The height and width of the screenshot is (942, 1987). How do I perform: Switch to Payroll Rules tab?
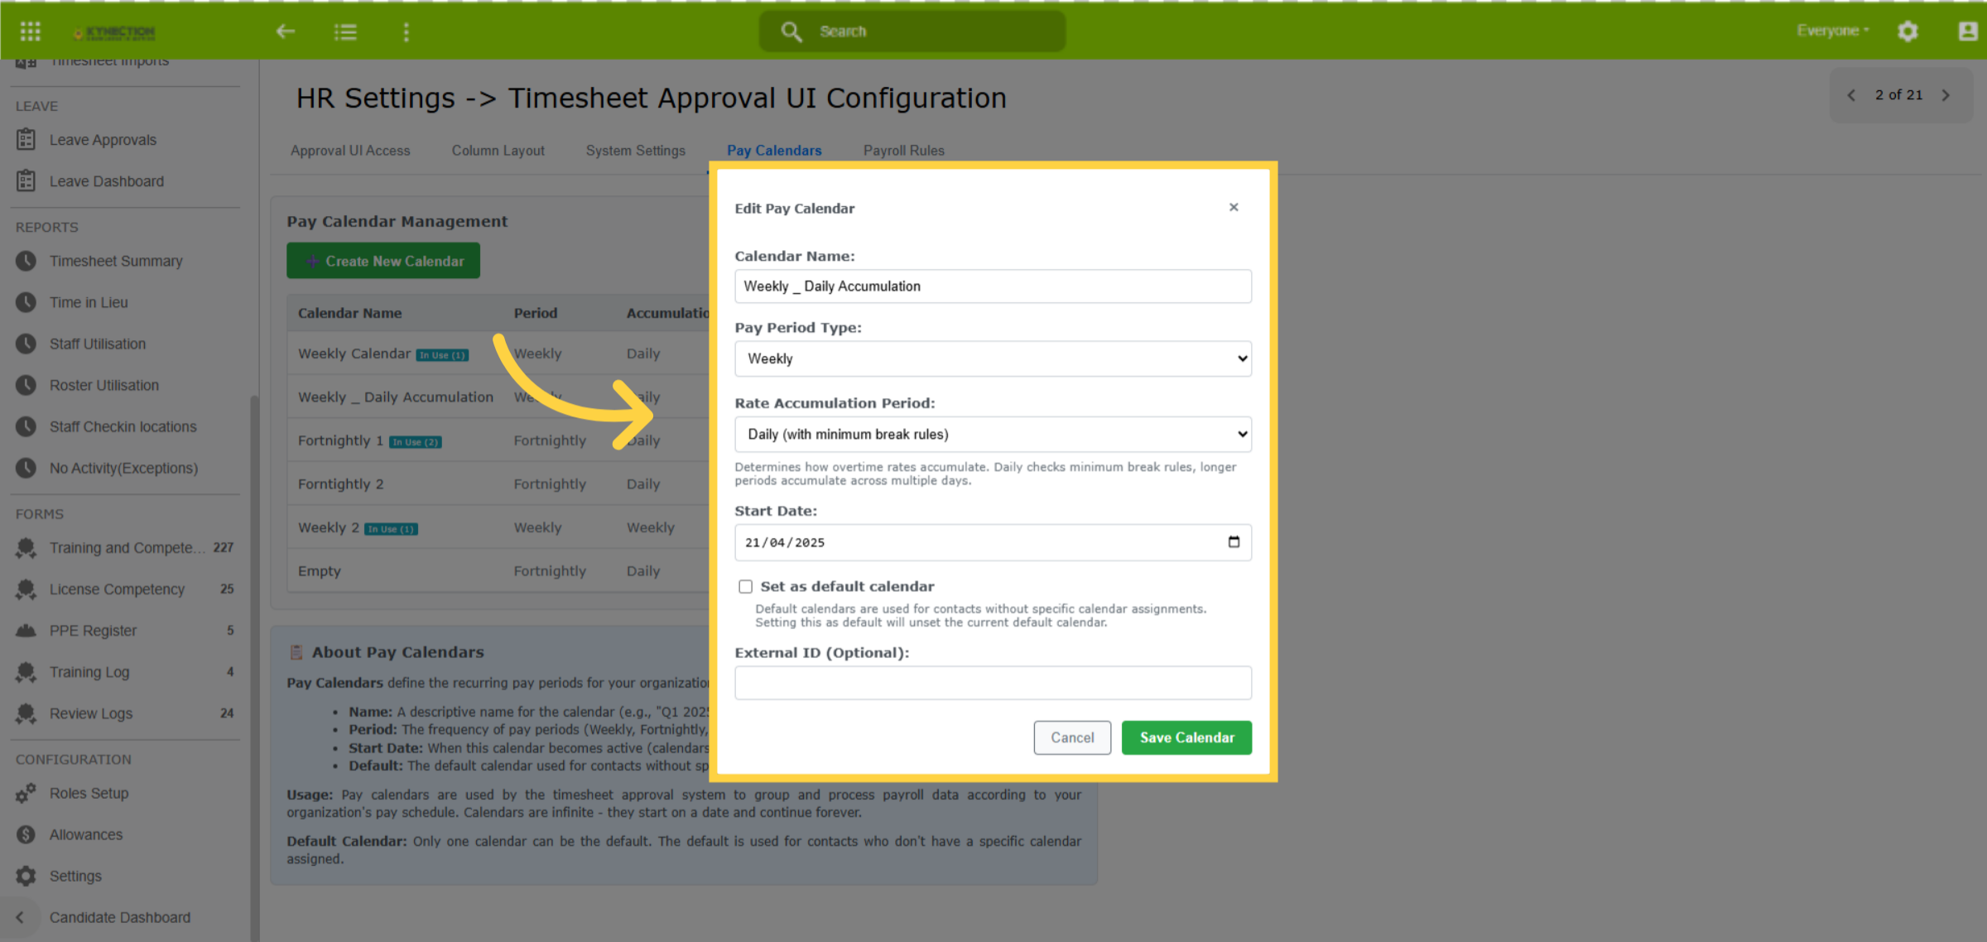(x=903, y=151)
